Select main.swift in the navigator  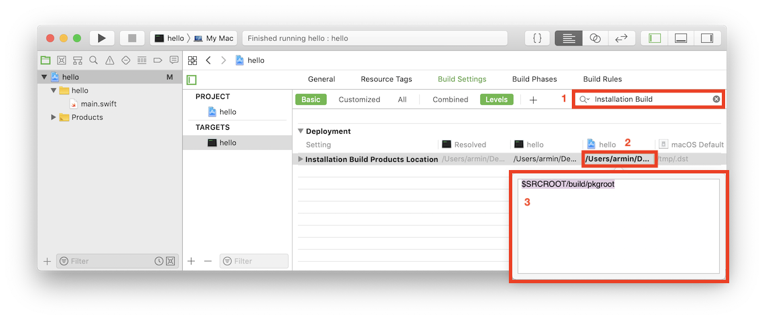pyautogui.click(x=93, y=104)
